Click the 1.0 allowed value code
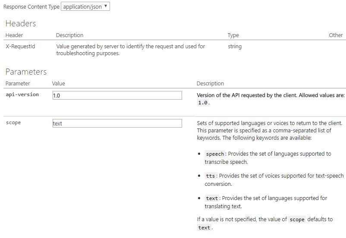The image size is (346, 238). (203, 103)
